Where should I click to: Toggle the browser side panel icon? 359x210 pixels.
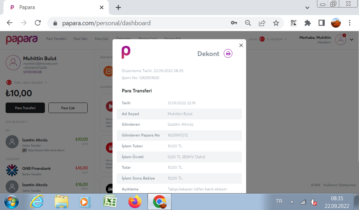pyautogui.click(x=321, y=23)
